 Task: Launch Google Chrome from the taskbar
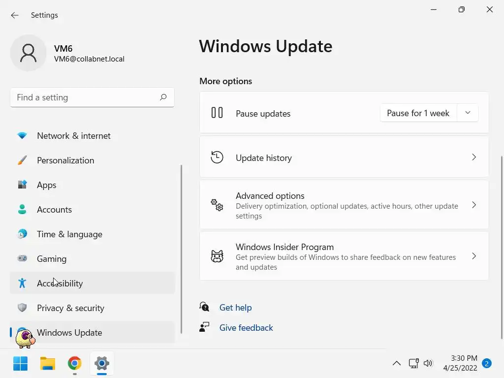pos(75,364)
